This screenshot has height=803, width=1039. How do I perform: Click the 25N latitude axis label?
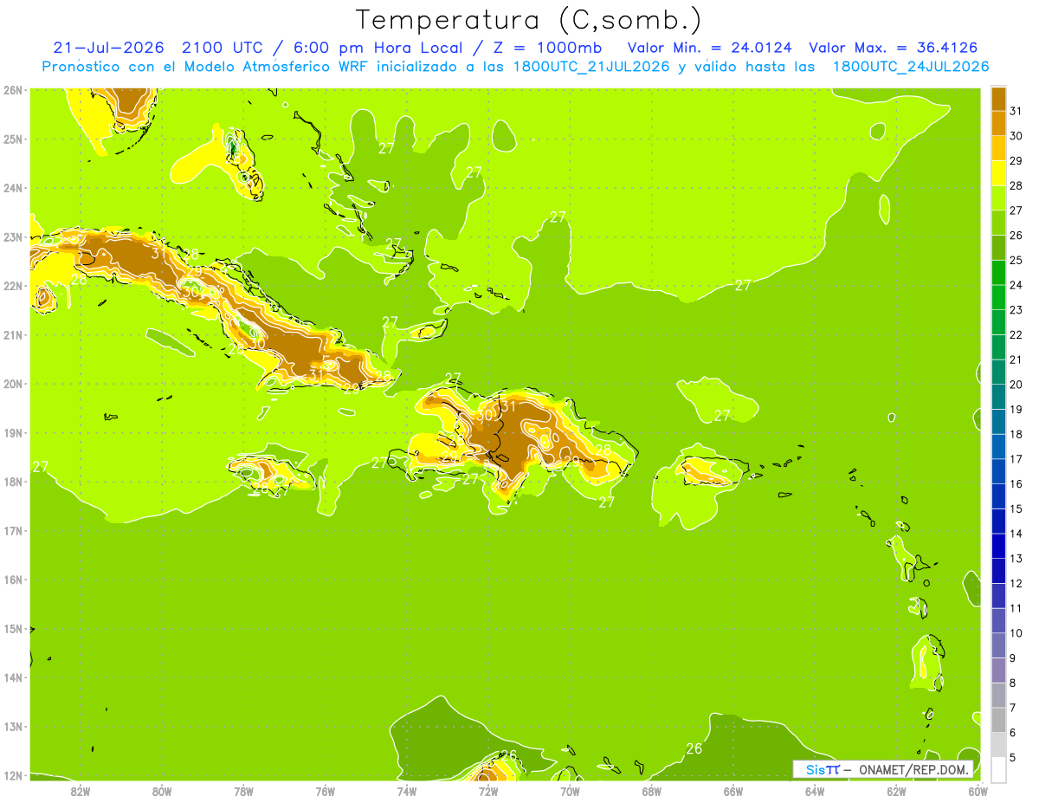coord(13,139)
